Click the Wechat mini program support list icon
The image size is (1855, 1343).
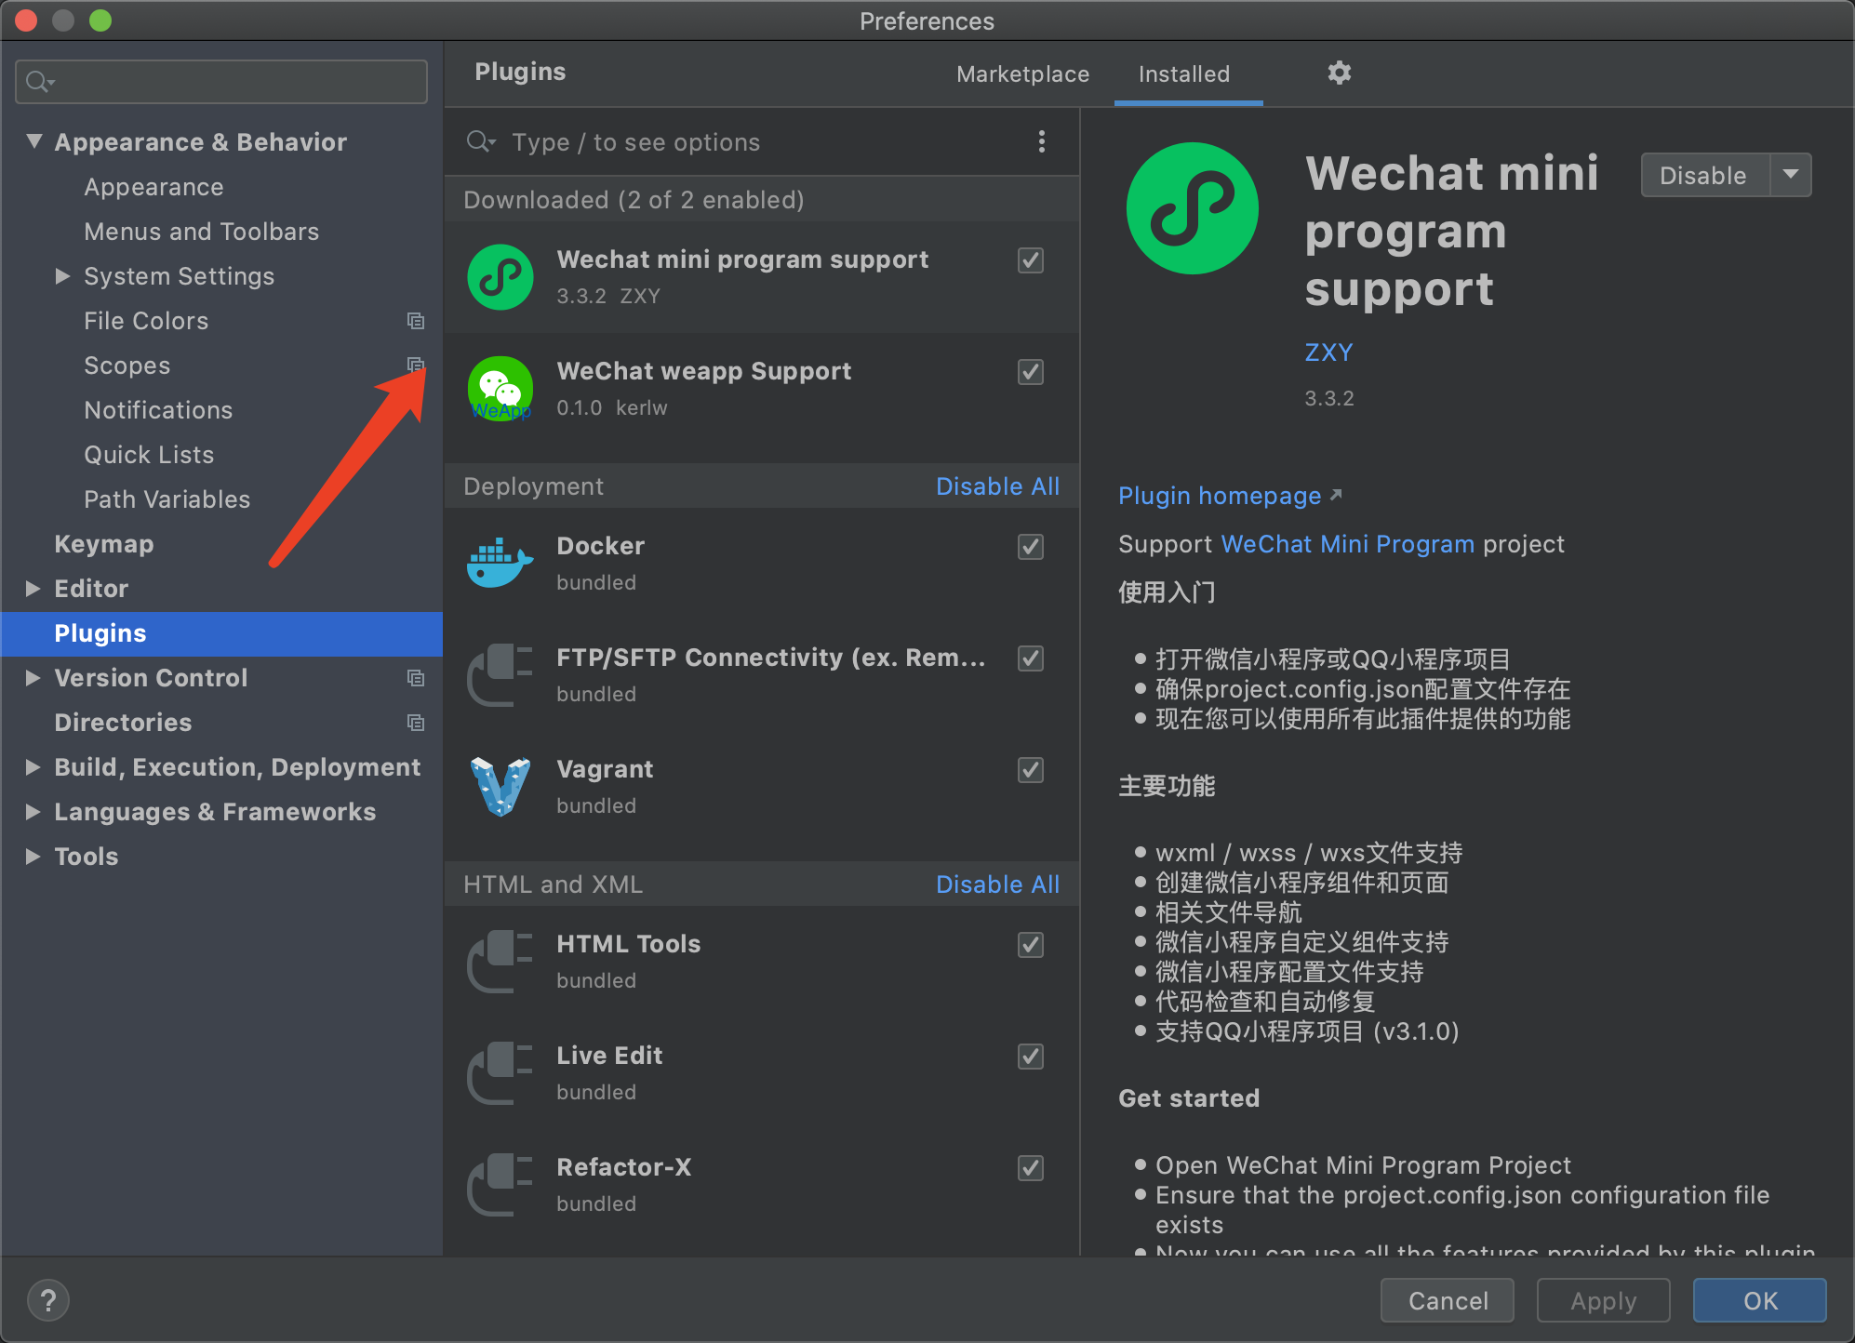point(500,276)
